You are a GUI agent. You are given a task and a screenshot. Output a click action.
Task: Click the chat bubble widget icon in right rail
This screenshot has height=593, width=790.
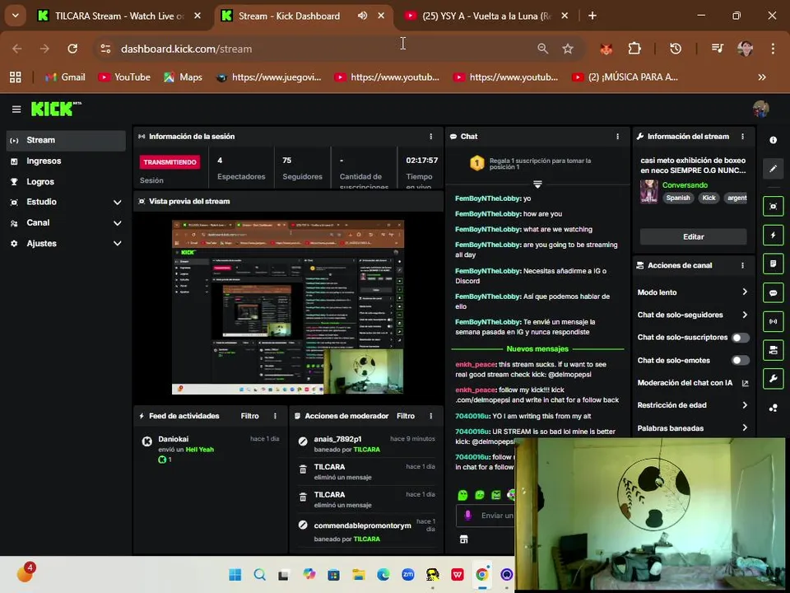773,292
